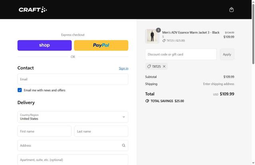Focus the First name field
255x165 pixels.
[44, 131]
